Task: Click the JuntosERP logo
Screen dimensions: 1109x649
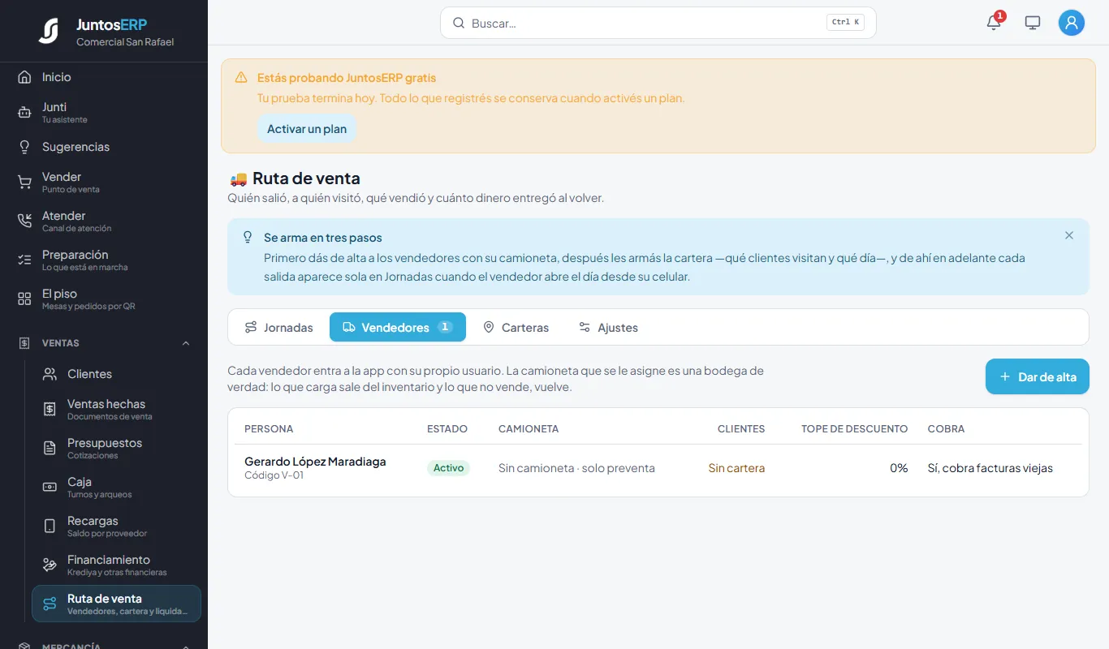Action: pyautogui.click(x=49, y=31)
